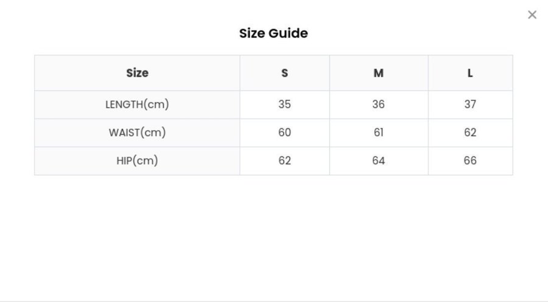Click the hip value 64 for size M
This screenshot has width=548, height=302.
coord(378,161)
